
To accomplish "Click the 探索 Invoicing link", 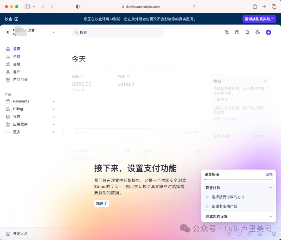I will (x=225, y=119).
